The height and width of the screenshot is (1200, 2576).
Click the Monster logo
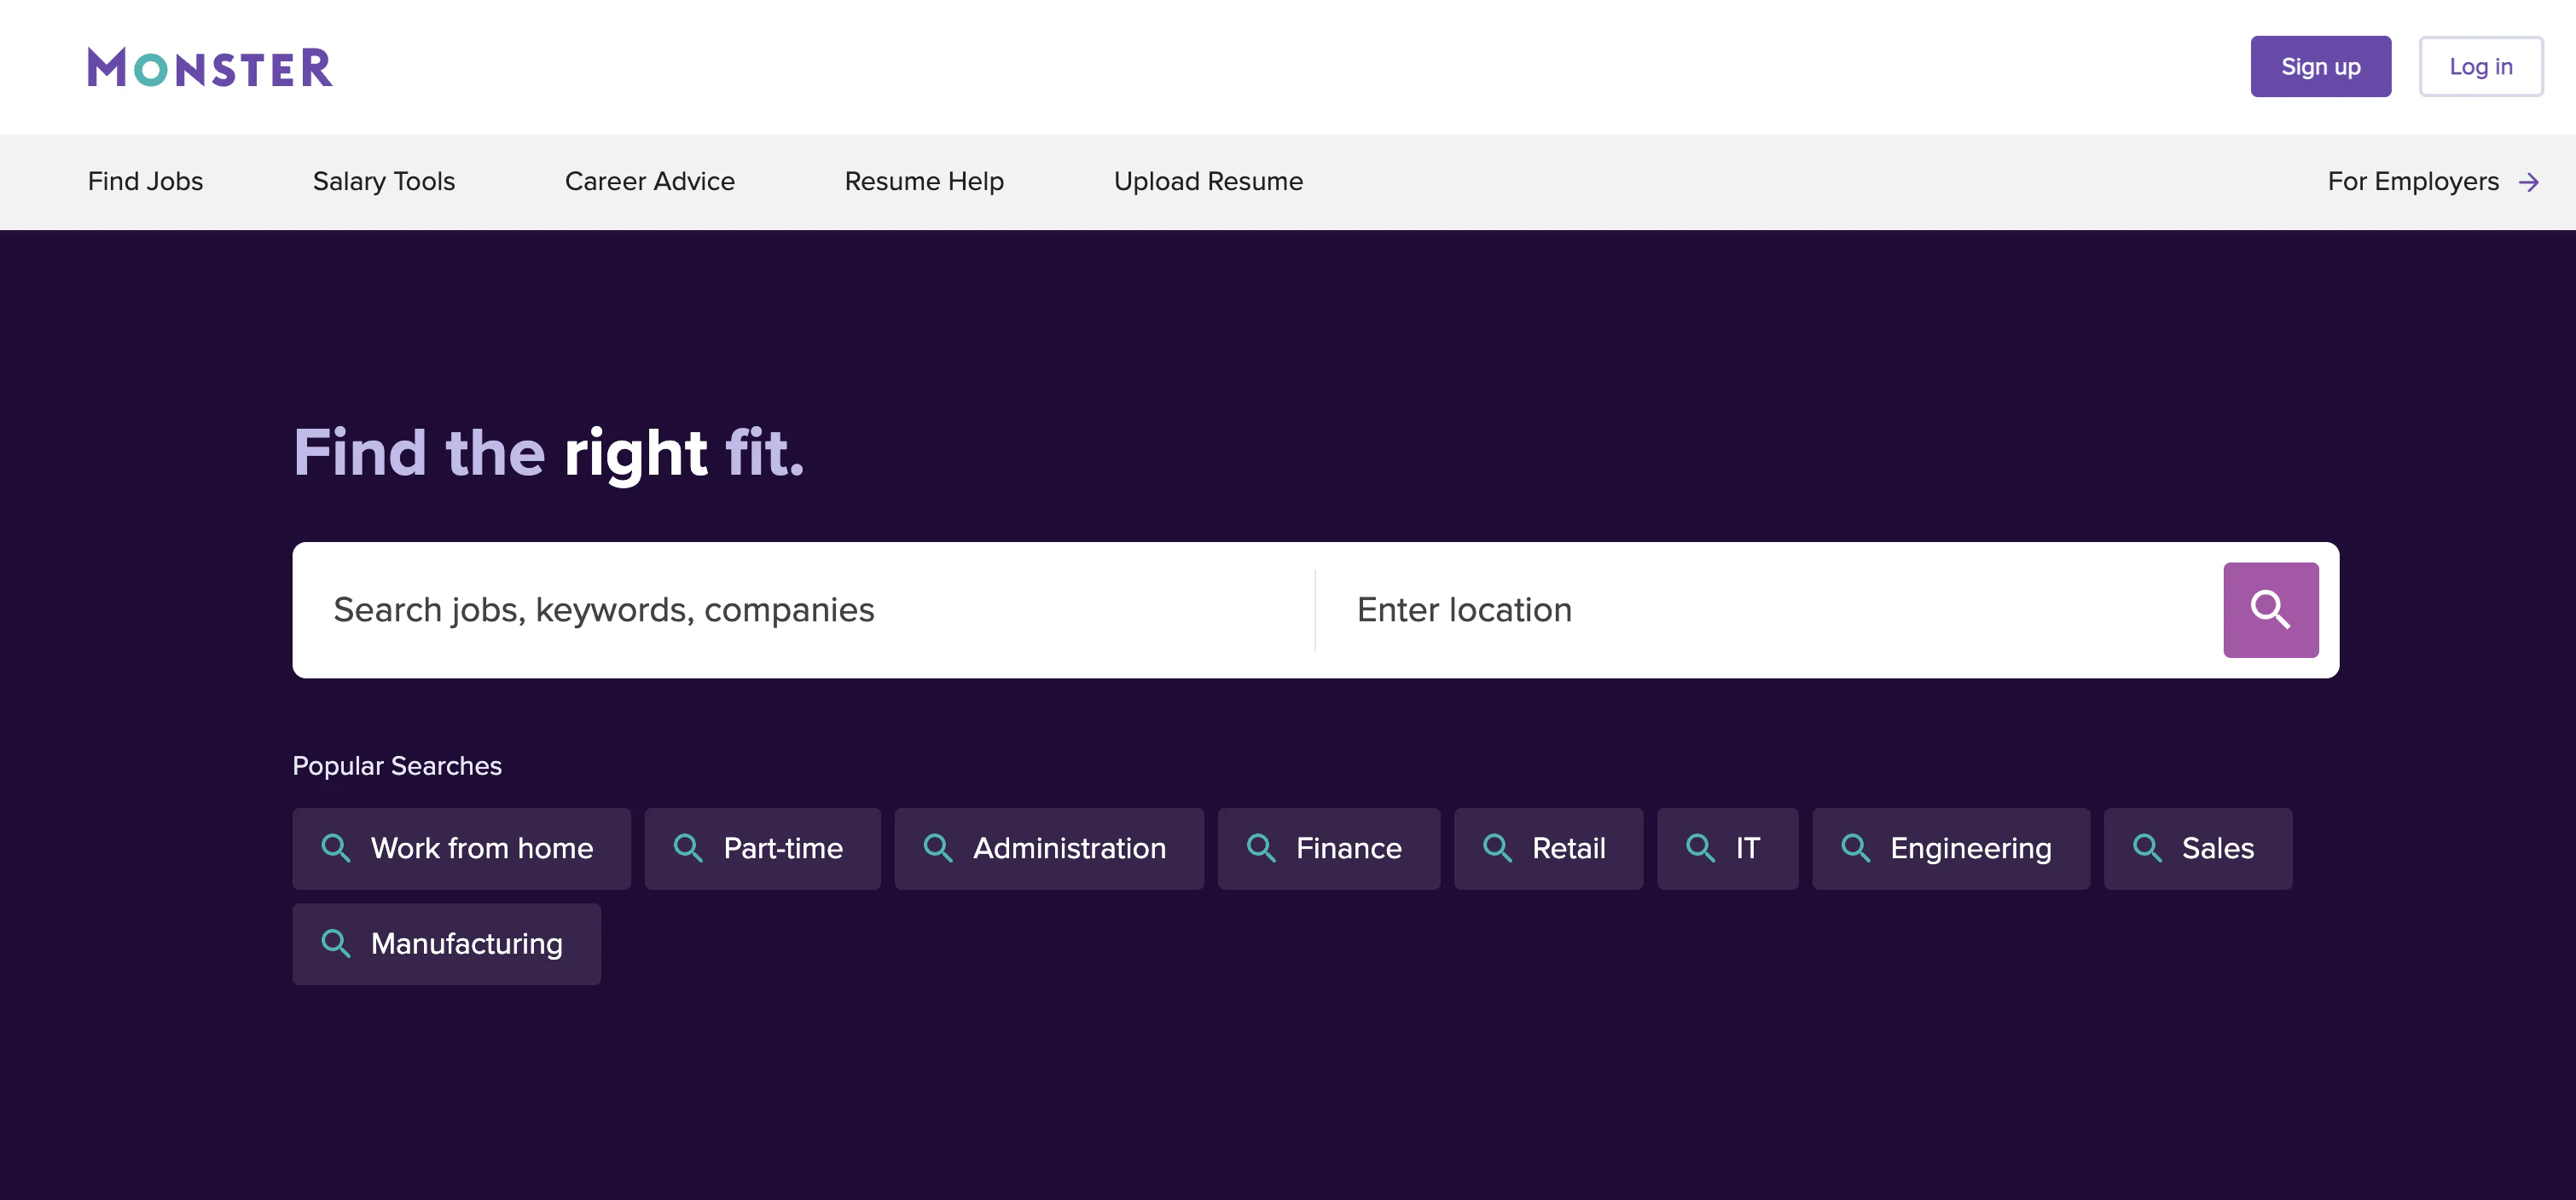(x=210, y=67)
